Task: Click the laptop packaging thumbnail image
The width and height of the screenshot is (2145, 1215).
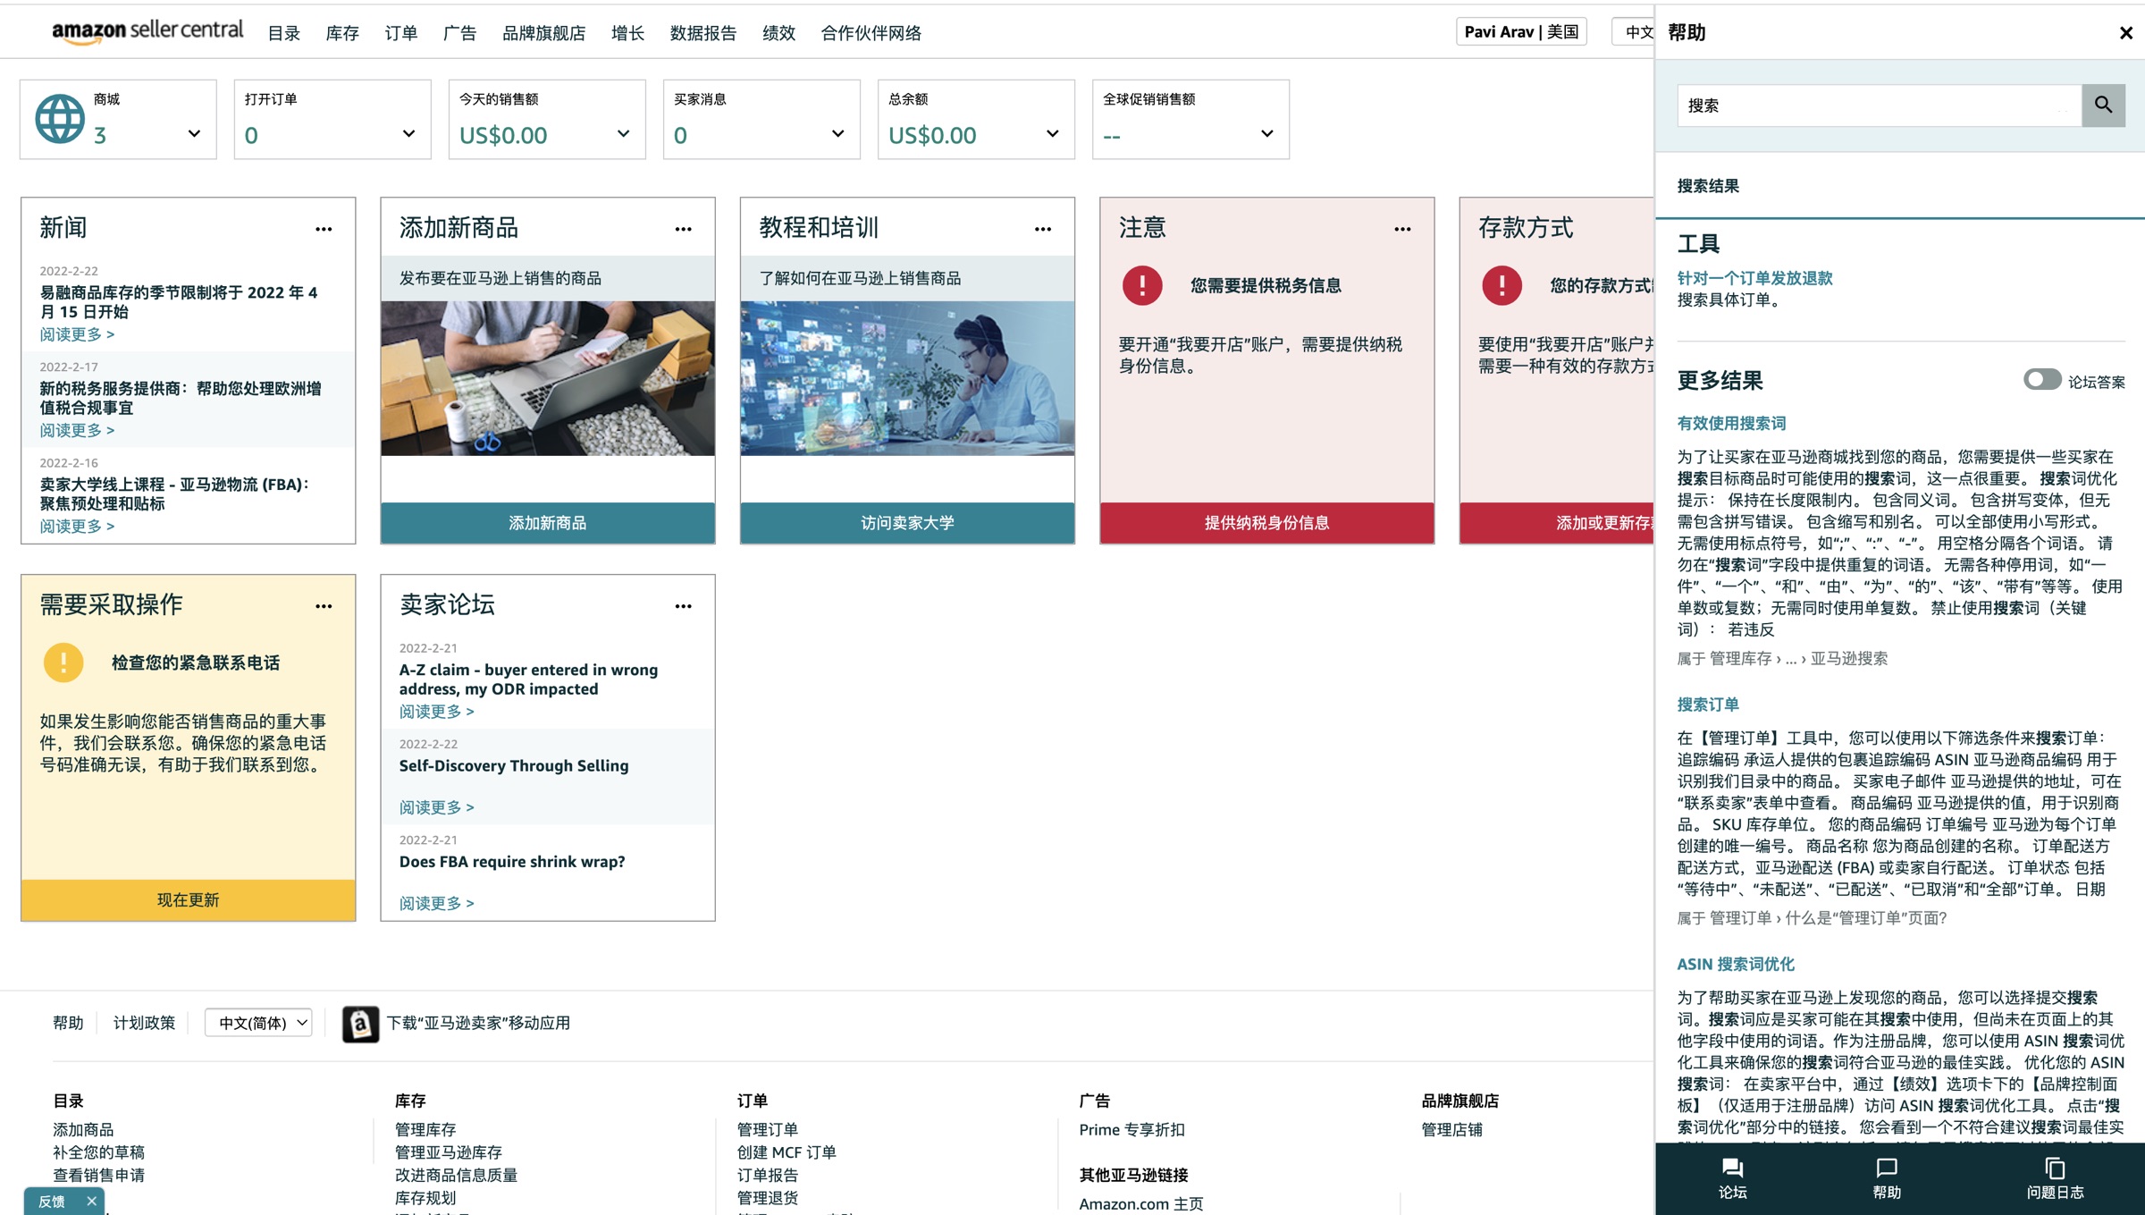Action: pyautogui.click(x=548, y=378)
